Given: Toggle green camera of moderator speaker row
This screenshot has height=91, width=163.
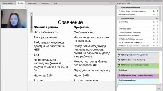Looking at the screenshot, I should [x=154, y=11].
